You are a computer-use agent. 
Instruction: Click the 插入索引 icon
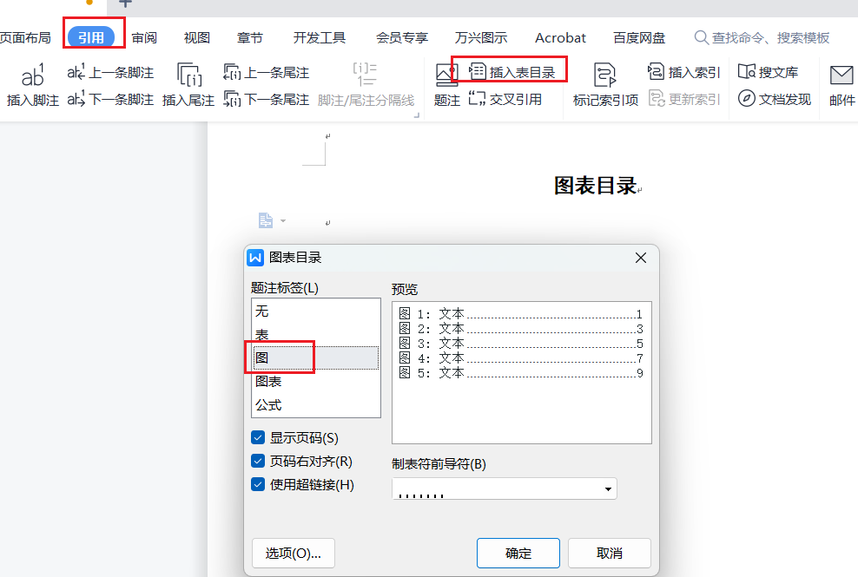(x=657, y=72)
